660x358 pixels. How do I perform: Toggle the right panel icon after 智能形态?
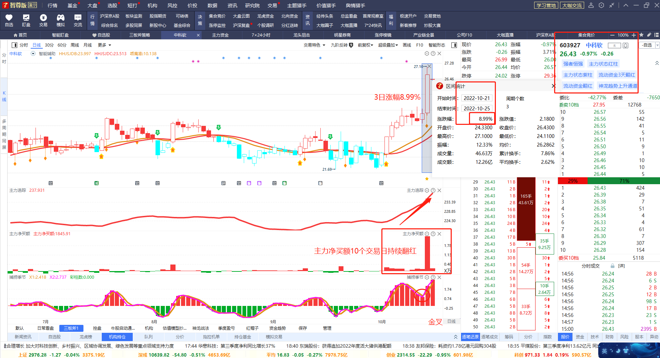coord(454,45)
